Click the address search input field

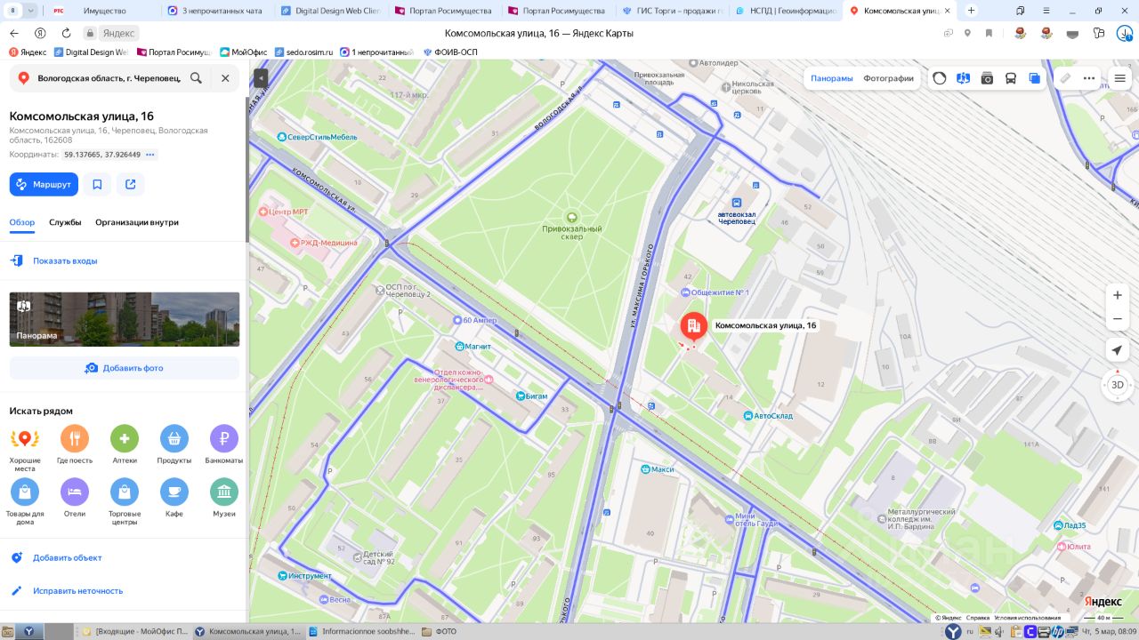pos(109,78)
